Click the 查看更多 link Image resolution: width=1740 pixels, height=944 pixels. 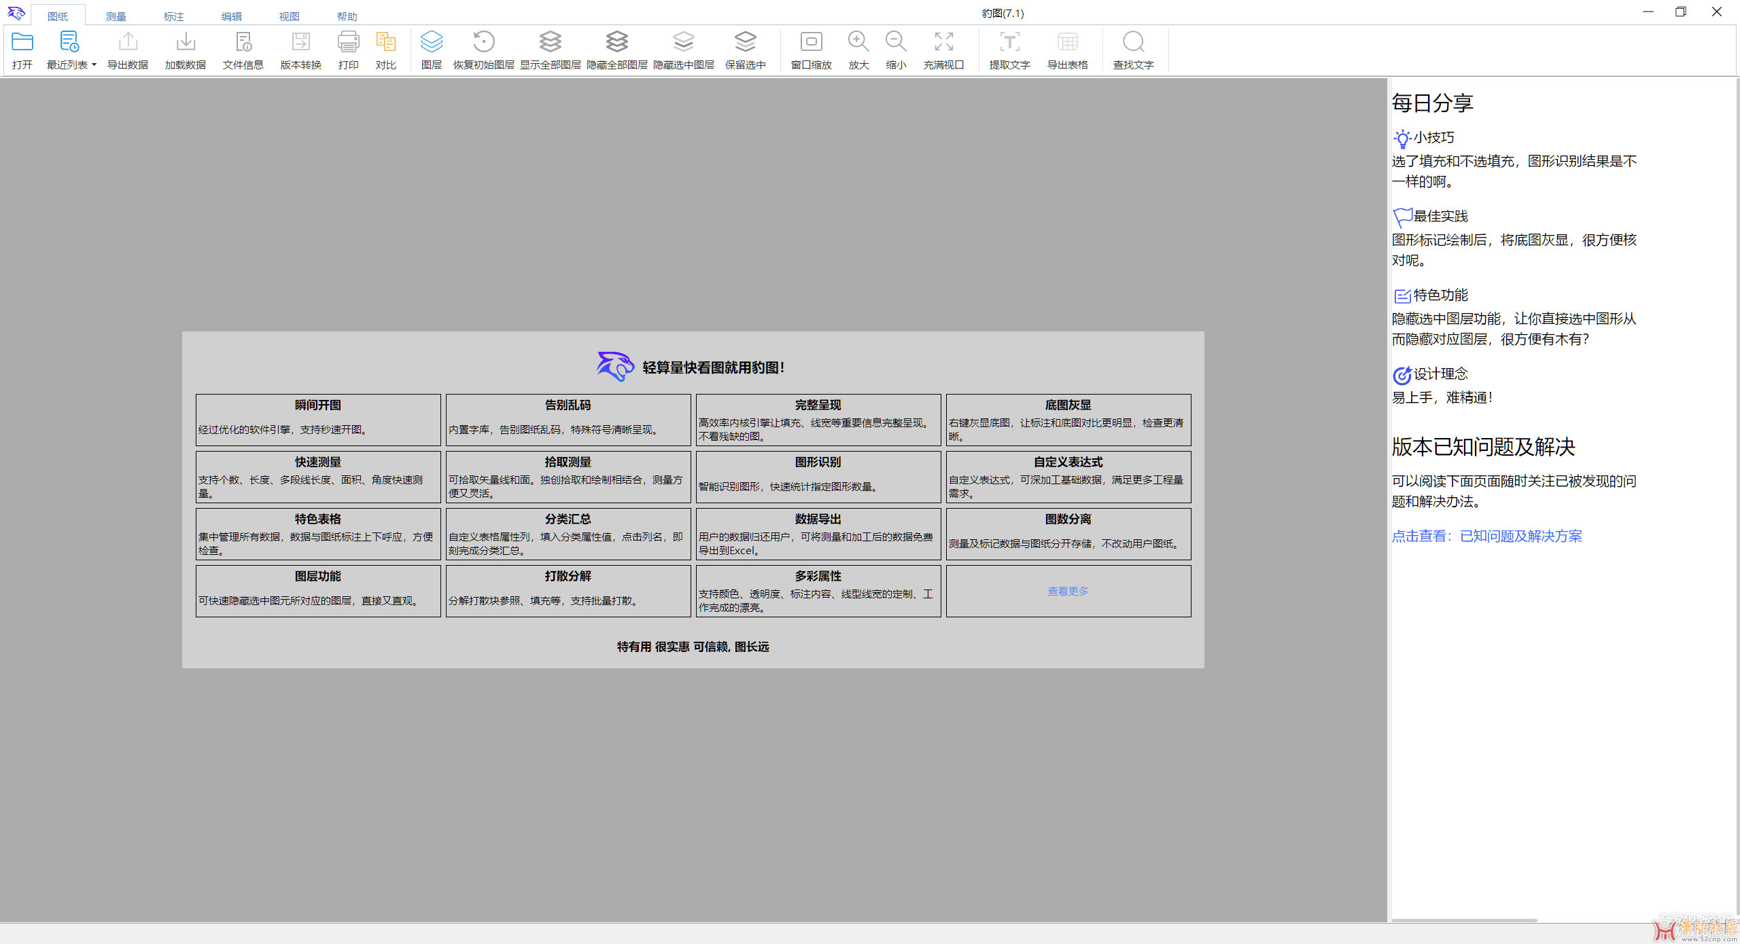(1068, 591)
